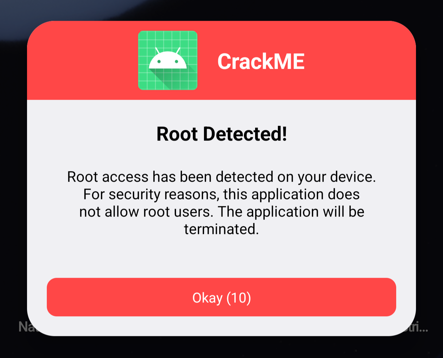Click the 'not allow root users' text line
This screenshot has width=443, height=358.
221,212
